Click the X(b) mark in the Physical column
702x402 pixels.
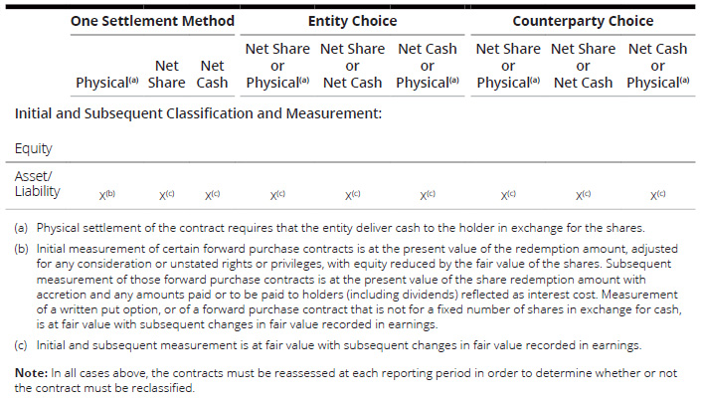(x=108, y=196)
